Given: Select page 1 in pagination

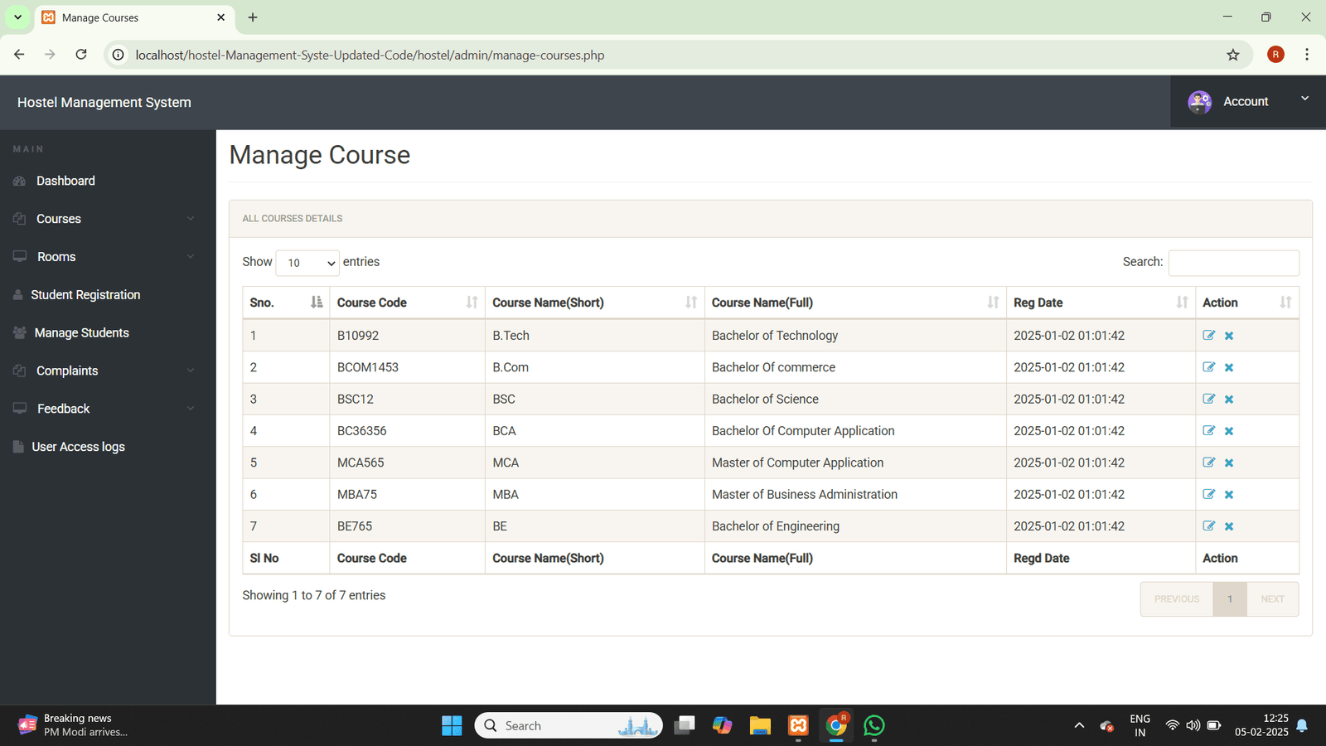Looking at the screenshot, I should [1230, 599].
